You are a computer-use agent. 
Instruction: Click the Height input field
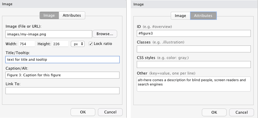60,44
